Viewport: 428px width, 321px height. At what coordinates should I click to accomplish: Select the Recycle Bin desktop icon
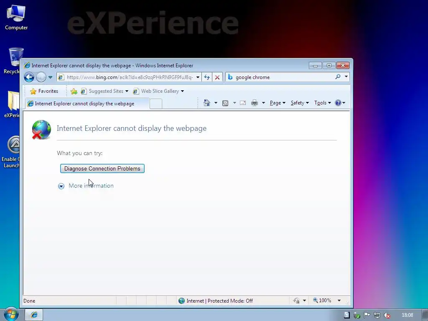pyautogui.click(x=12, y=61)
